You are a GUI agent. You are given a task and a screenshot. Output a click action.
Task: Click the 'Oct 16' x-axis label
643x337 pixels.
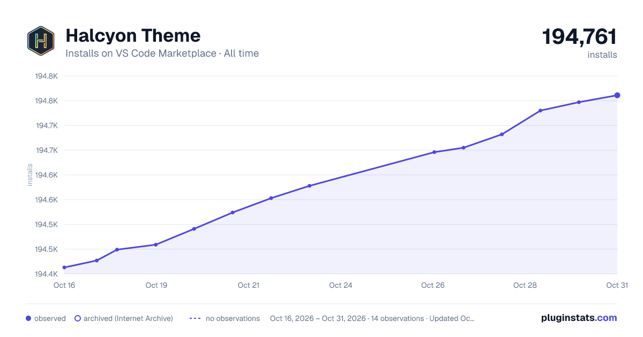pyautogui.click(x=64, y=285)
